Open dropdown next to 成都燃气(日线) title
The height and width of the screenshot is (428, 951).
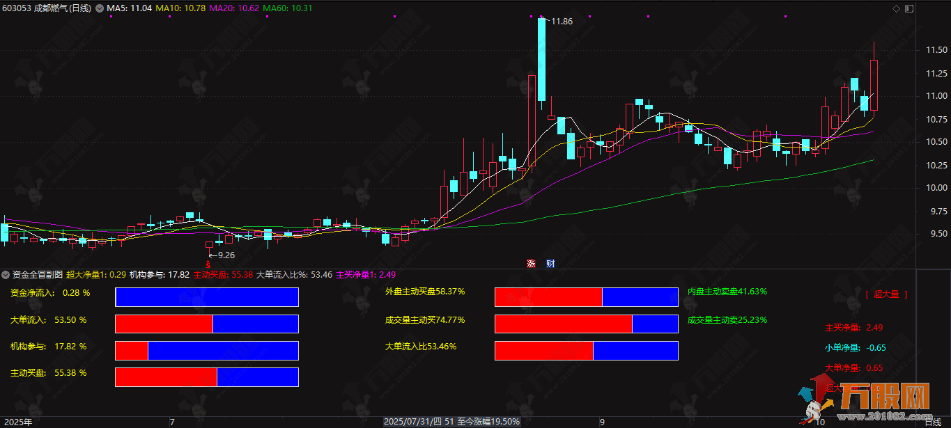pos(99,8)
